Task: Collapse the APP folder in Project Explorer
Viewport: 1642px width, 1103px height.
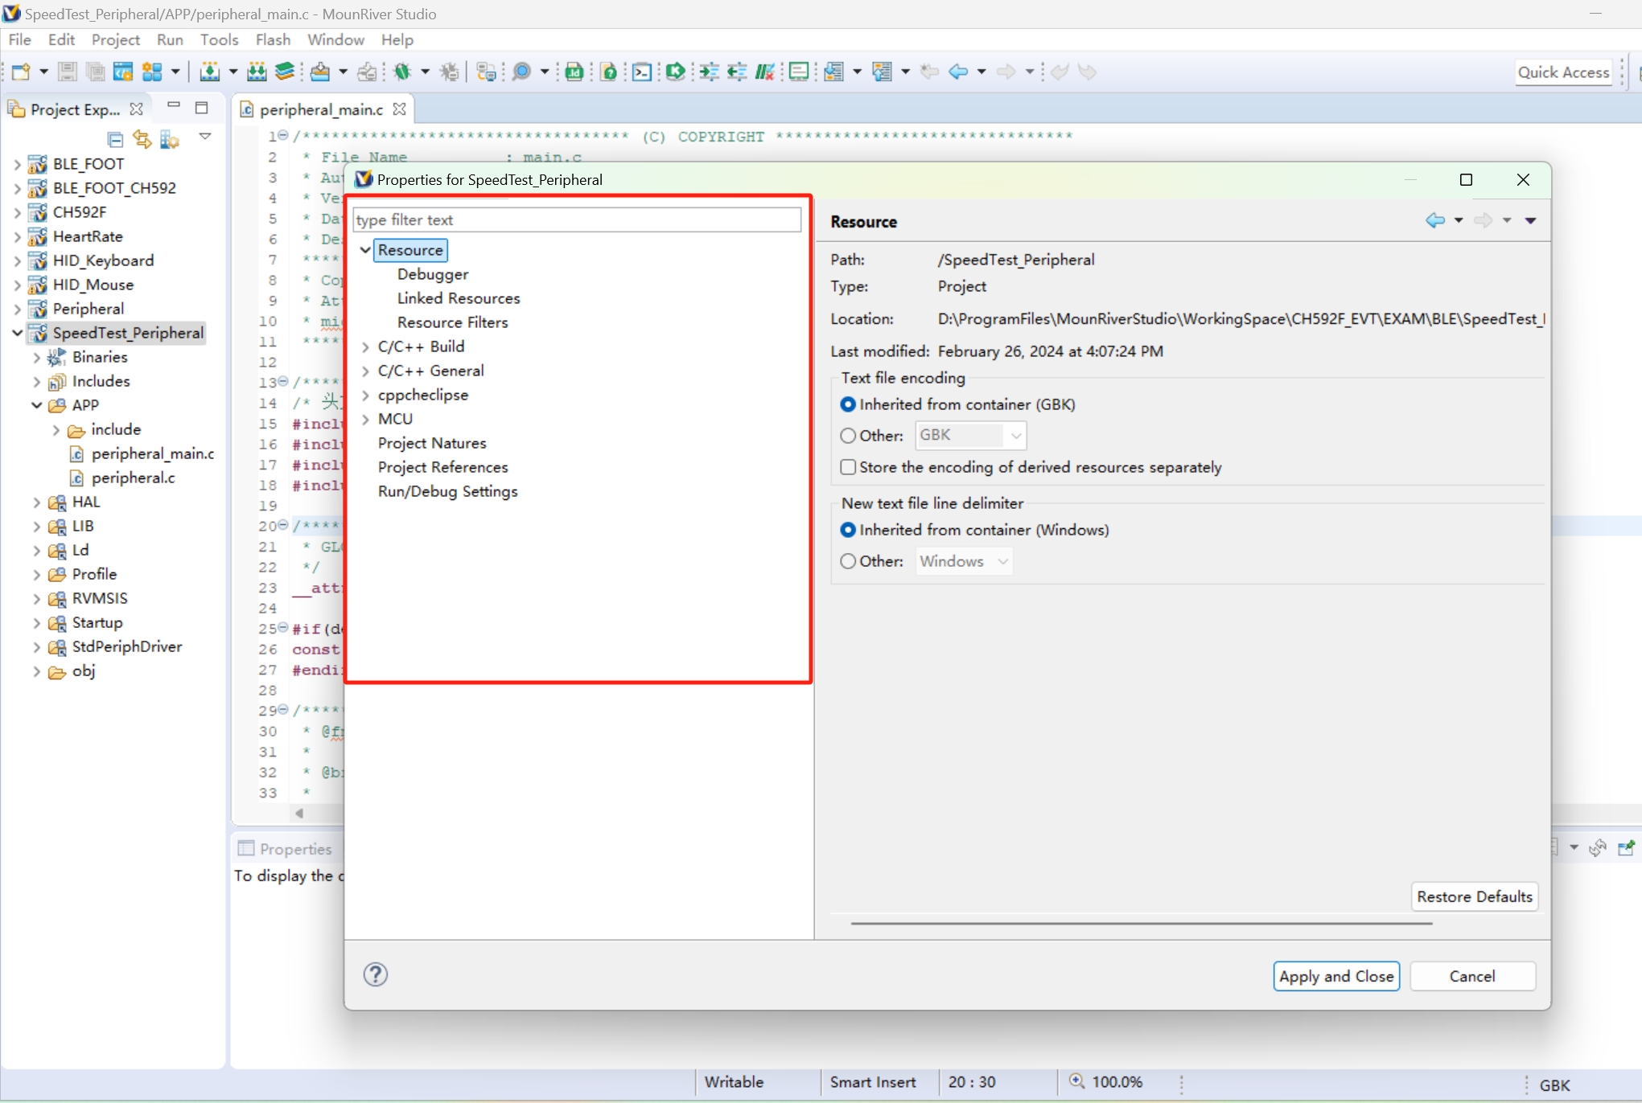Action: [x=36, y=405]
